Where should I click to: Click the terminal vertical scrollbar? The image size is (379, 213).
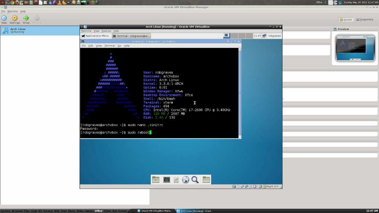[x=240, y=93]
